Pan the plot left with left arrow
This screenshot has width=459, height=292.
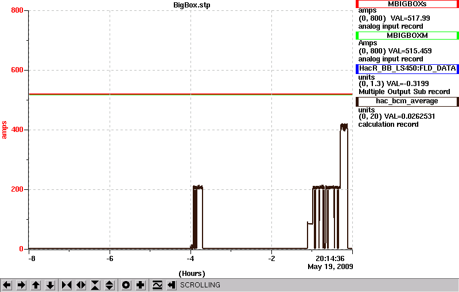click(x=7, y=285)
